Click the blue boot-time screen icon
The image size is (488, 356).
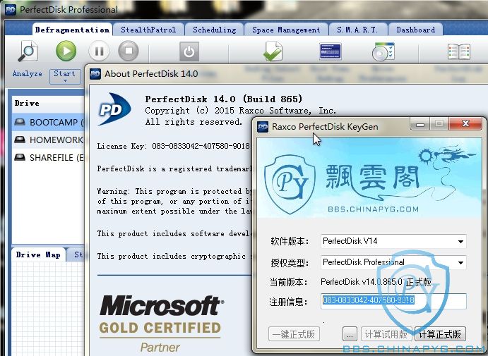click(x=331, y=51)
